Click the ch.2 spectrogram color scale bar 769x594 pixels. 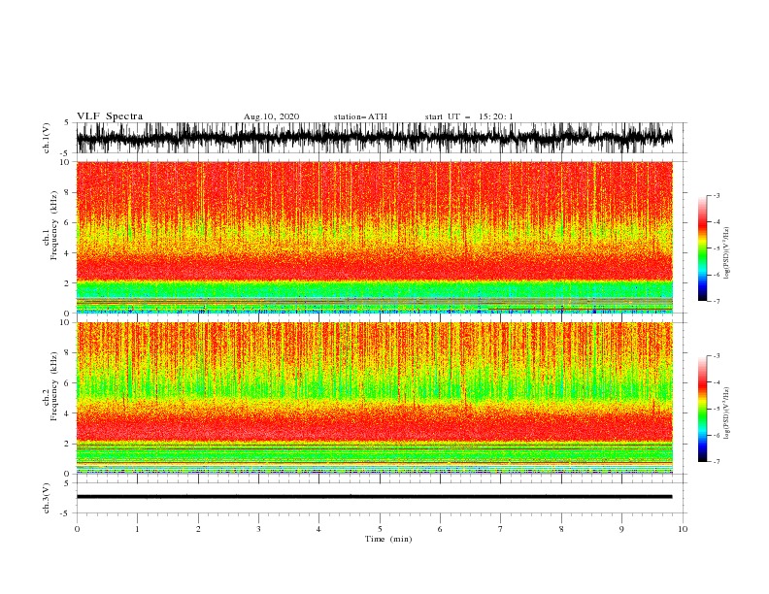tap(702, 409)
